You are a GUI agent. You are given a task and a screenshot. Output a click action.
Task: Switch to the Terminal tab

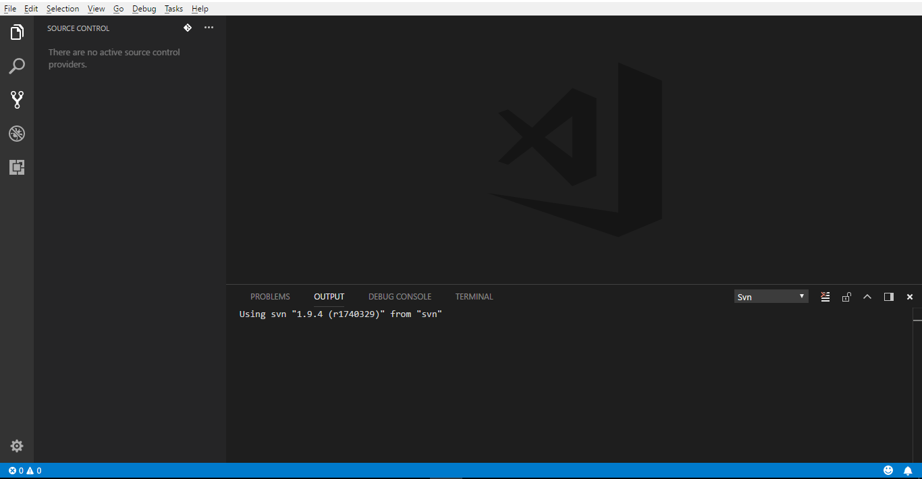pos(474,296)
